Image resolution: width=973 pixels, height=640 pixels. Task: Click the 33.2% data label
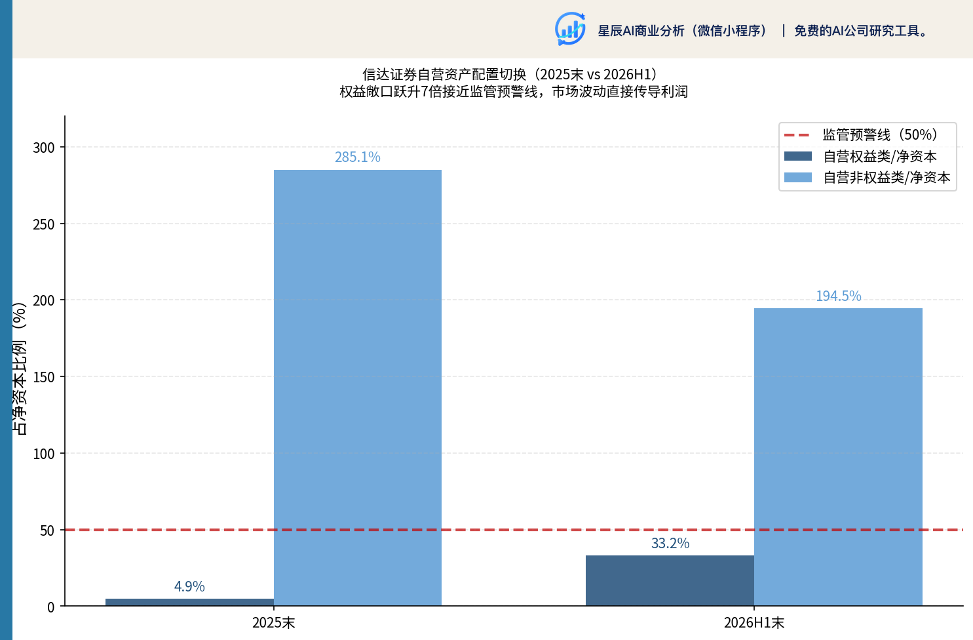tap(670, 543)
